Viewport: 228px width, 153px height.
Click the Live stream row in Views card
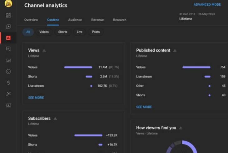(x=73, y=86)
